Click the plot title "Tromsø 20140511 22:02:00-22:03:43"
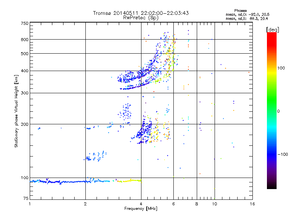The image size is (297, 222). tap(141, 13)
